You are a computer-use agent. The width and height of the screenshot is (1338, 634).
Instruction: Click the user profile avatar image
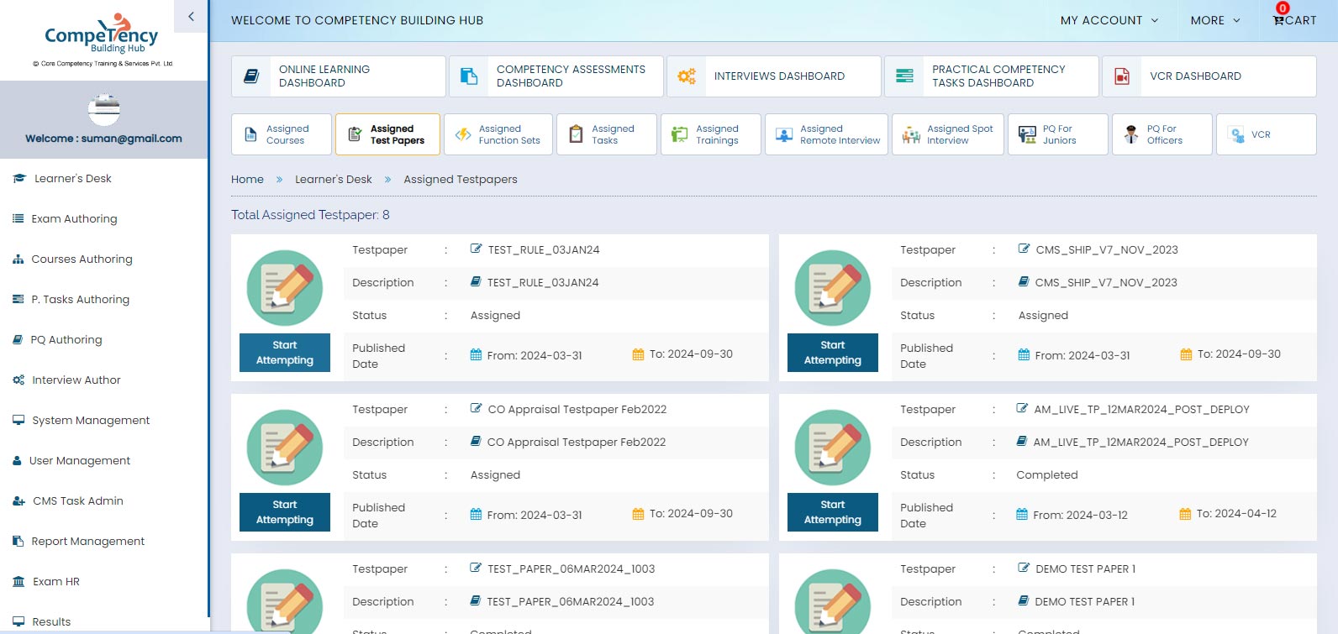click(x=104, y=110)
